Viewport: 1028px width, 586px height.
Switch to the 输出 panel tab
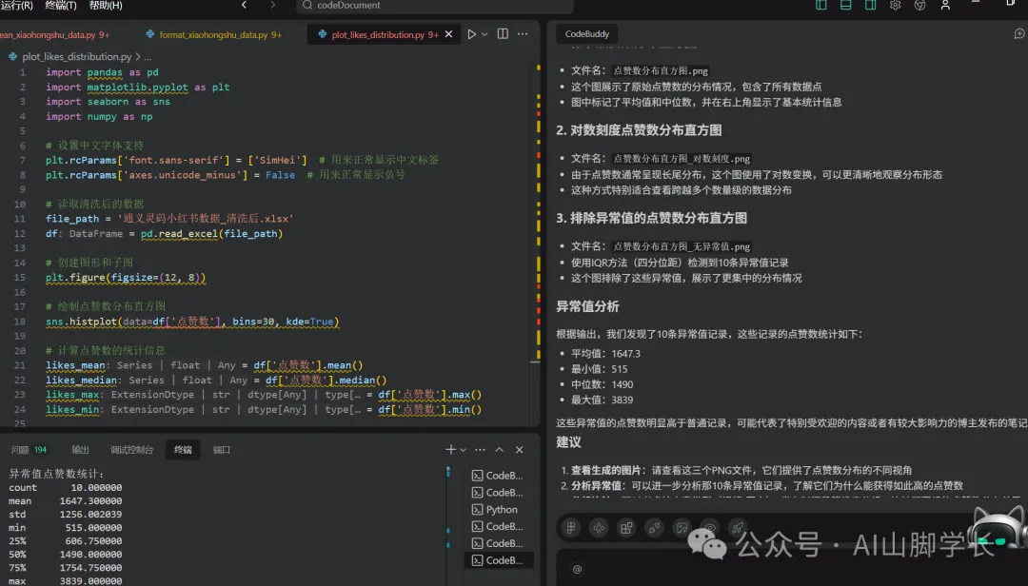point(80,450)
